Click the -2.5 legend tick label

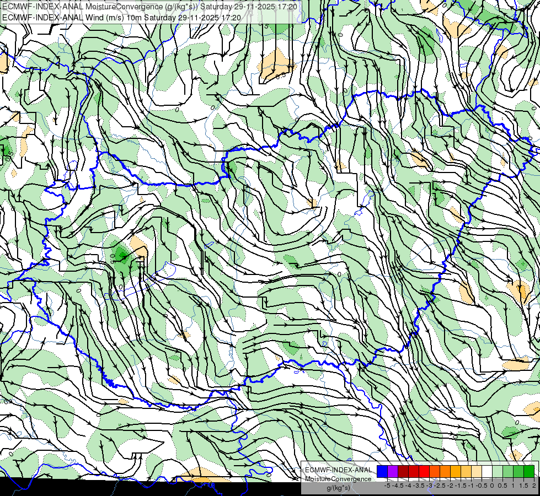[x=440, y=486]
